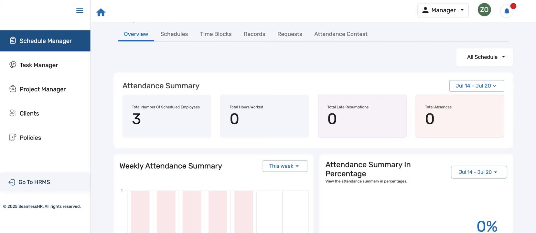Image resolution: width=536 pixels, height=233 pixels.
Task: Click the Task Manager sidebar icon
Action: [13, 65]
